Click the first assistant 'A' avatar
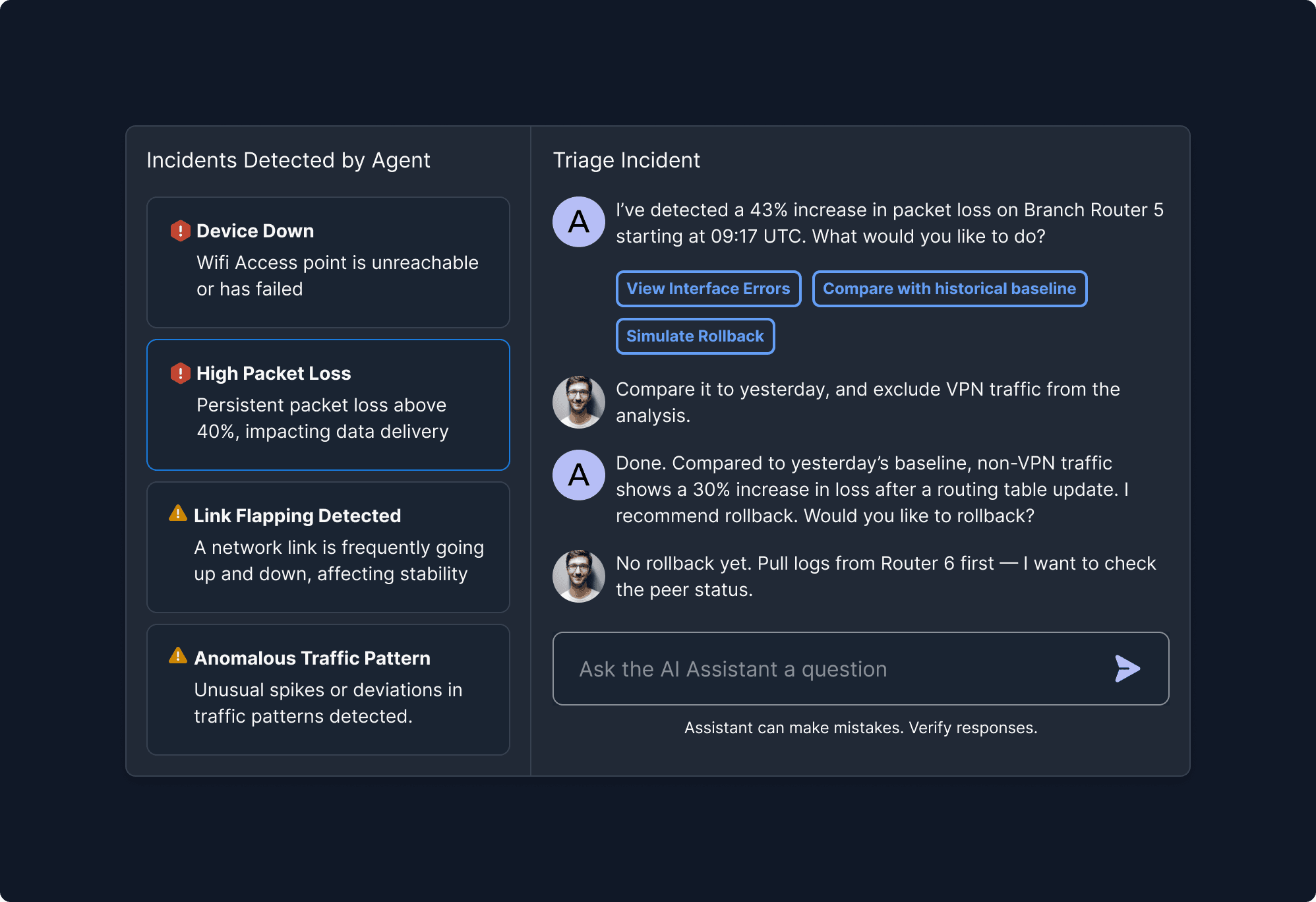Screen dimensions: 1316x902 (578, 222)
